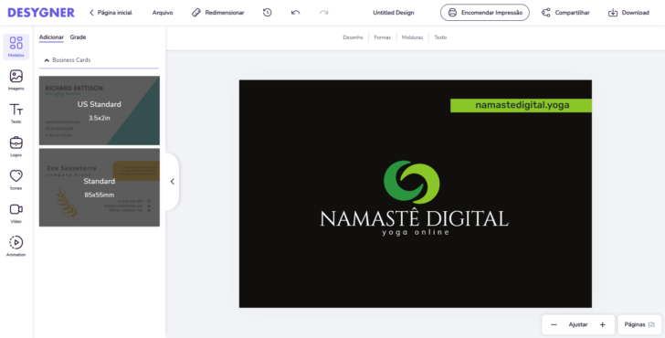
Task: Open the Arquivo menu
Action: [163, 13]
